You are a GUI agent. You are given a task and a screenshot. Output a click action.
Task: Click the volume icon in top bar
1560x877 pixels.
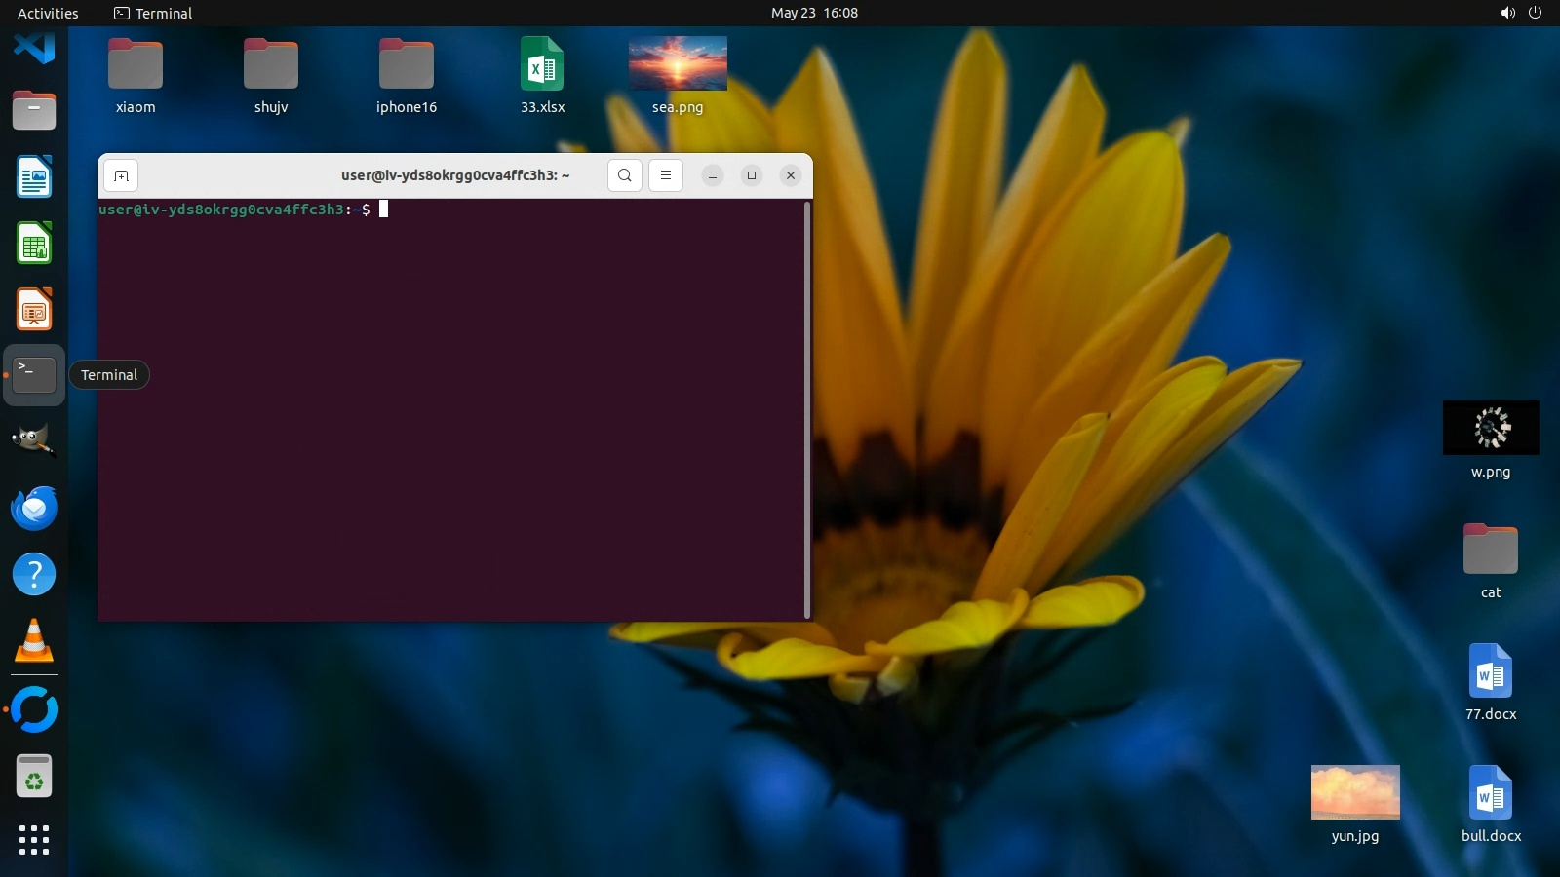(x=1507, y=13)
